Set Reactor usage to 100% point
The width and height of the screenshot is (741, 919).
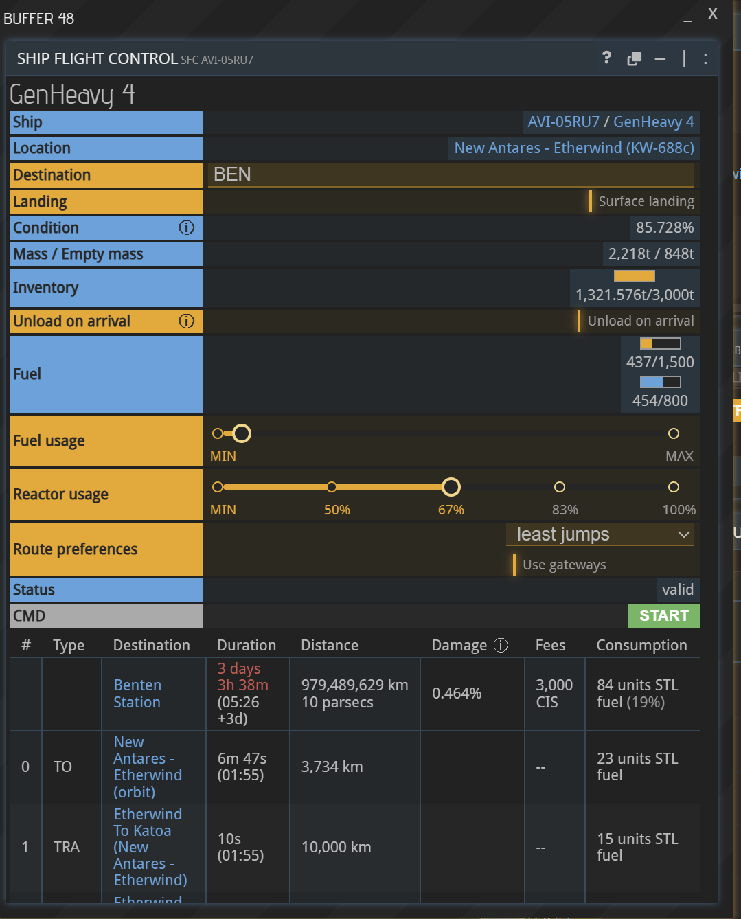674,487
